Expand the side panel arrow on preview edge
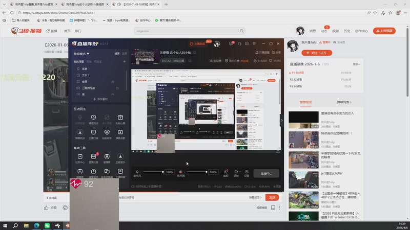The width and height of the screenshot is (410, 230). click(281, 120)
